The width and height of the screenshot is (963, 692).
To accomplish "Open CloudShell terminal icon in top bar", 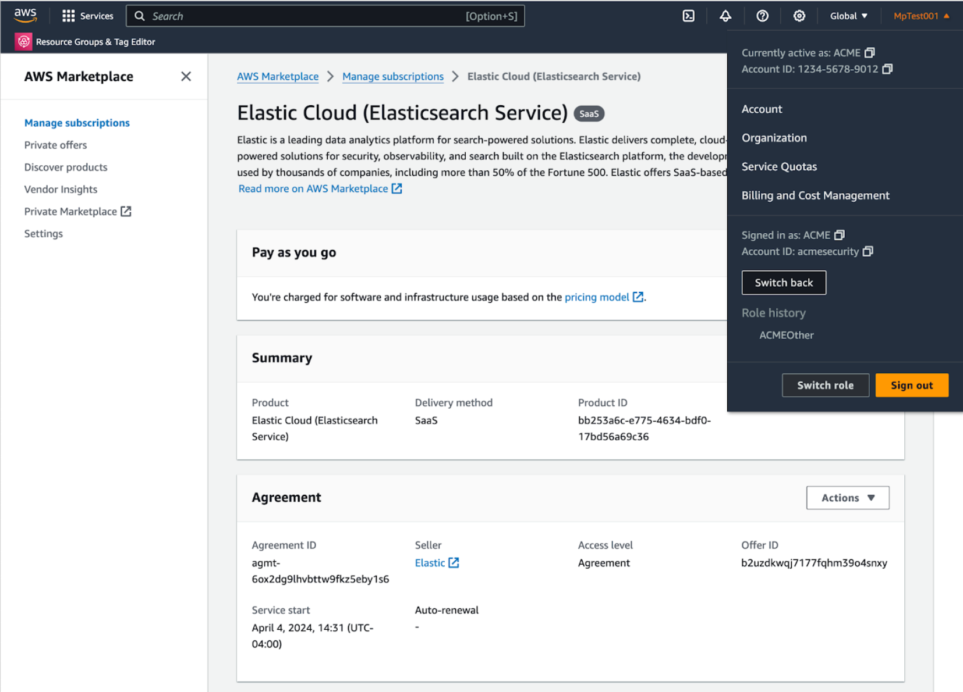I will (x=688, y=16).
